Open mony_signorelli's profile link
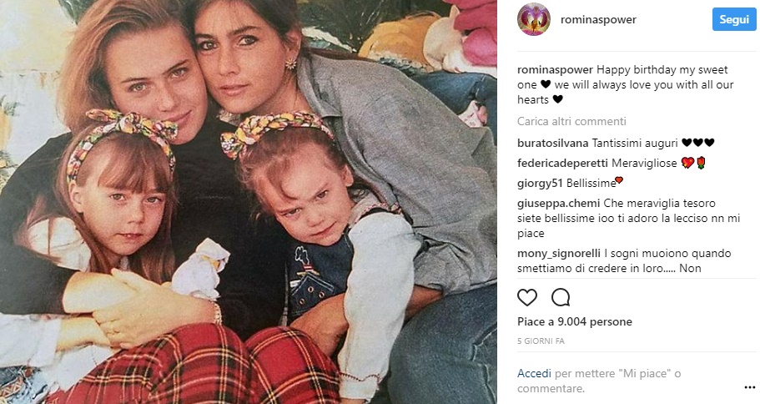The height and width of the screenshot is (404, 760). 559,253
